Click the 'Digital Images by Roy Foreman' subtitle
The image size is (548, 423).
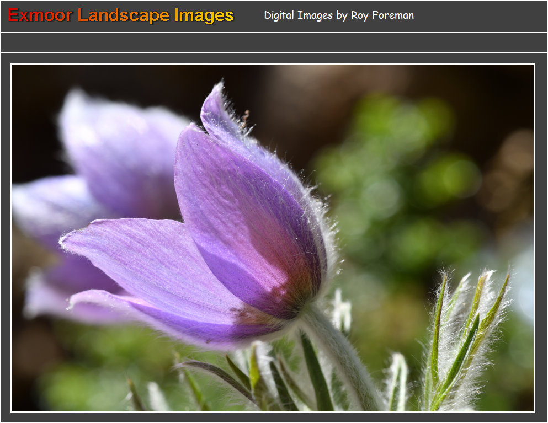[x=339, y=15]
